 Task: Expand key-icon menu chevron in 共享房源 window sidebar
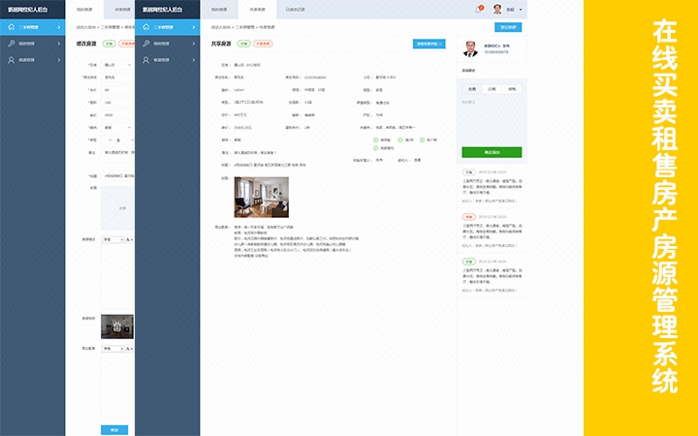point(194,44)
